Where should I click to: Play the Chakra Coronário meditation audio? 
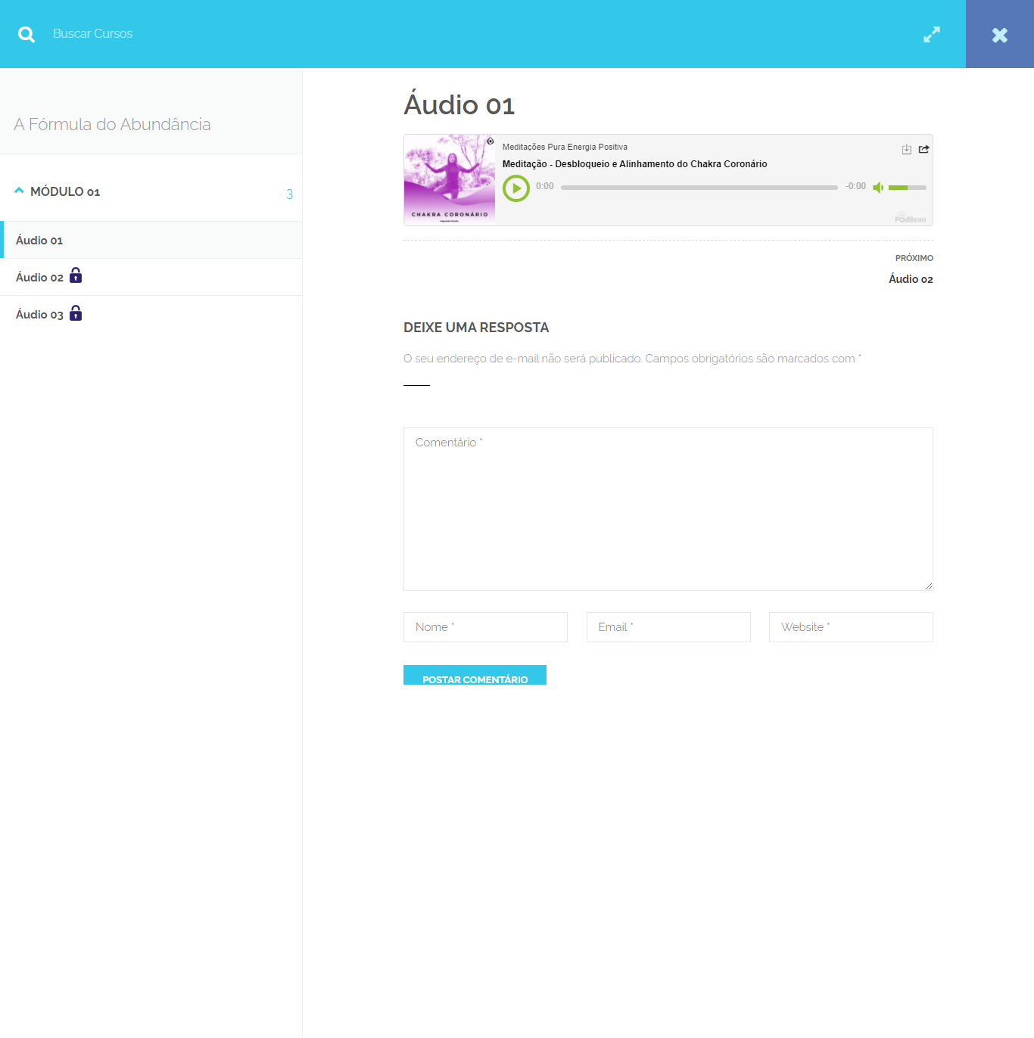[x=516, y=188]
